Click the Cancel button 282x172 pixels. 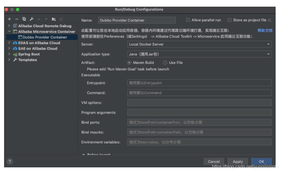coord(214,161)
